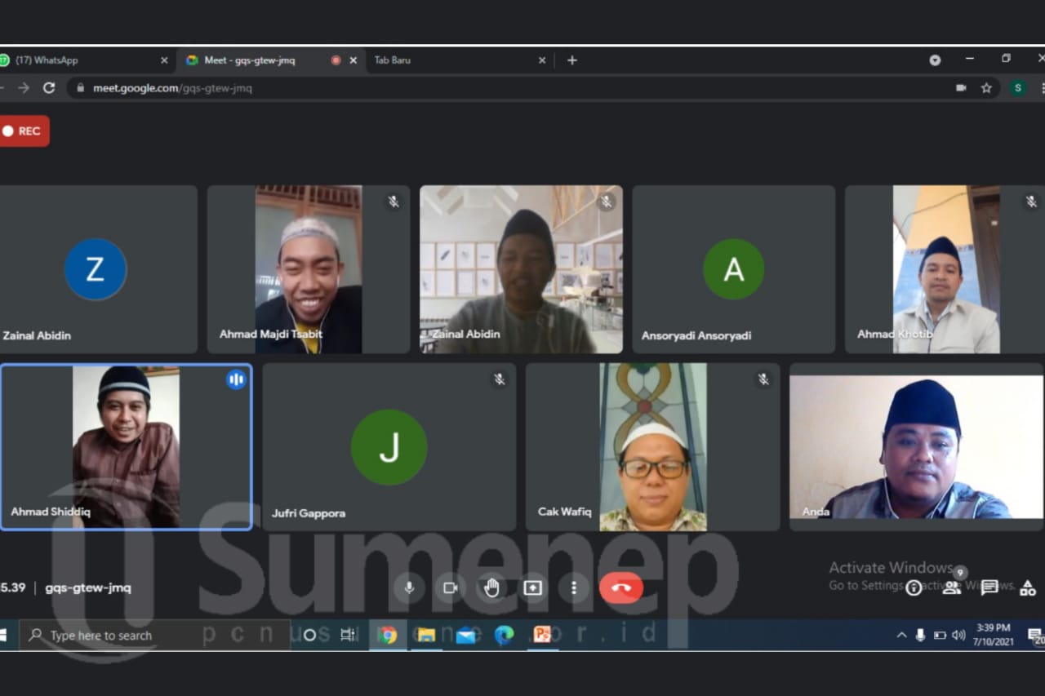Select the Cak Wafiq video tile
The width and height of the screenshot is (1045, 696).
[652, 447]
